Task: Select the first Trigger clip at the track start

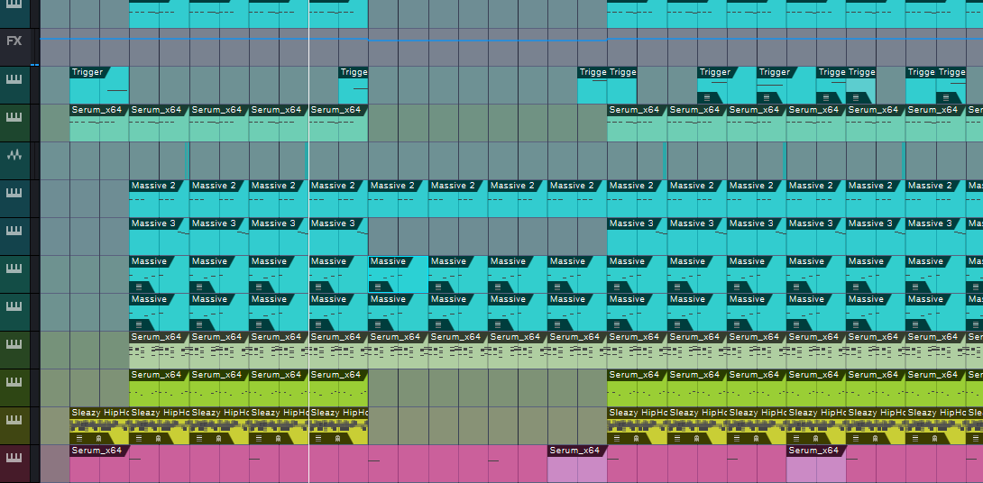Action: [99, 86]
